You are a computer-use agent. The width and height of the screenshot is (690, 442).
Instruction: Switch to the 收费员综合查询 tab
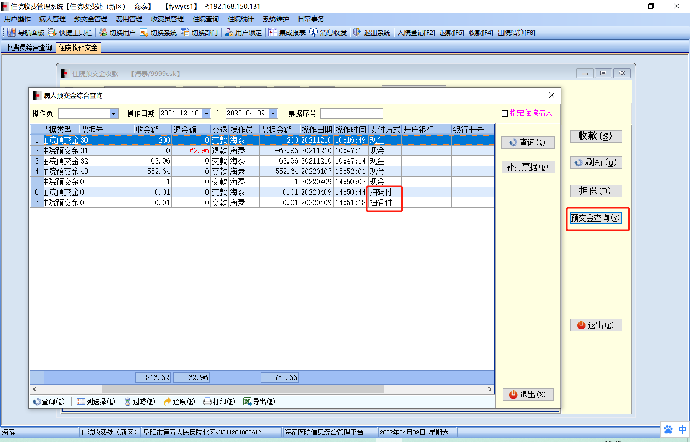[x=29, y=48]
